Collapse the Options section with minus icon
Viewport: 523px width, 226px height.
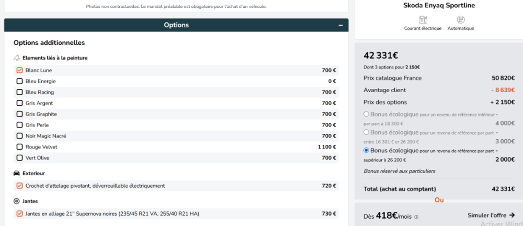pos(340,25)
